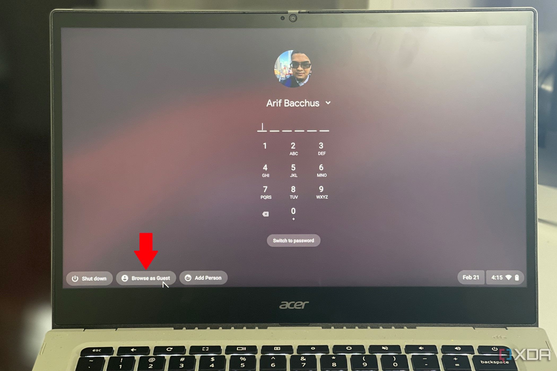Click the current time display
Viewport: 557px width, 371px height.
point(496,277)
